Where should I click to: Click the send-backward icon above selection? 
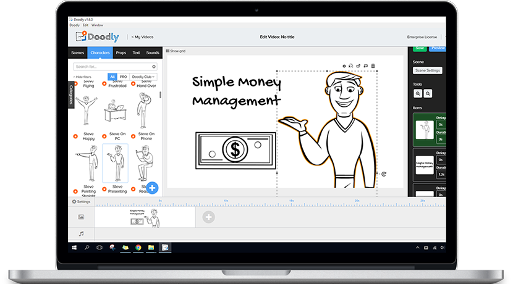tap(365, 66)
